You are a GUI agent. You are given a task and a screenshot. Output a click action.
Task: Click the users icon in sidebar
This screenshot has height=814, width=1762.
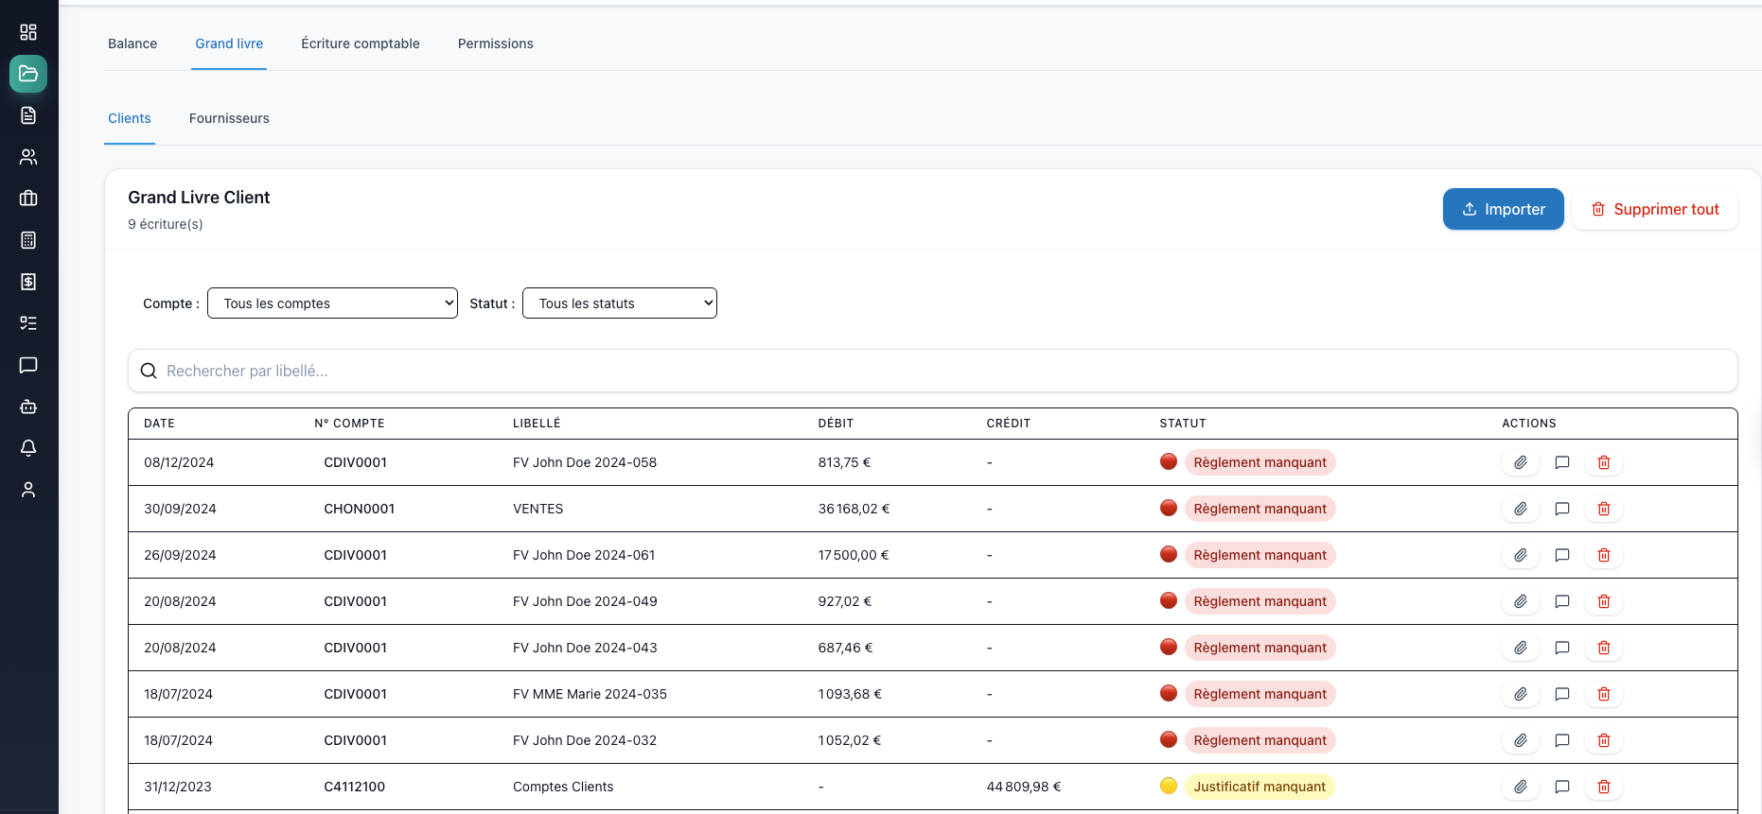(28, 157)
